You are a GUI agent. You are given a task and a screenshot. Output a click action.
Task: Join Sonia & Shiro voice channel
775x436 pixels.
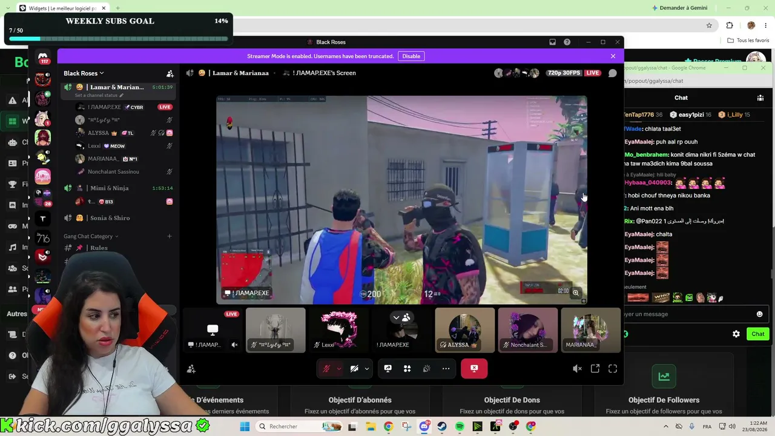click(x=119, y=218)
